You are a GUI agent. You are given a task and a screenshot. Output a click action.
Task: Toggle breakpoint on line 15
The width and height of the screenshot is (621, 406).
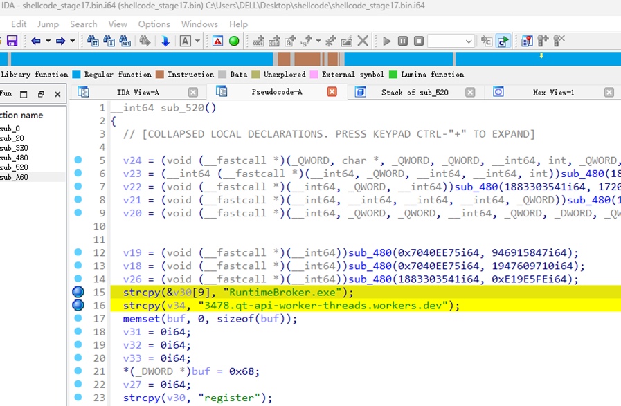(78, 292)
